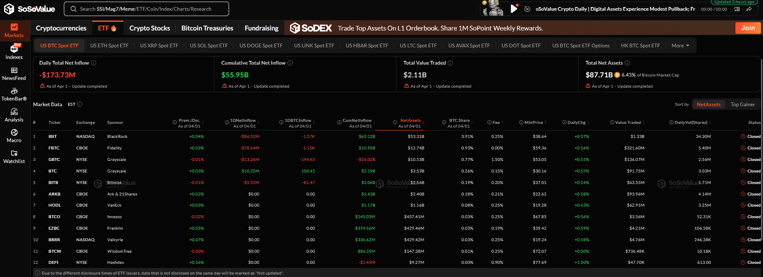Viewport: 763px width, 277px height.
Task: Click the SoDEX banner logo
Action: [x=311, y=28]
